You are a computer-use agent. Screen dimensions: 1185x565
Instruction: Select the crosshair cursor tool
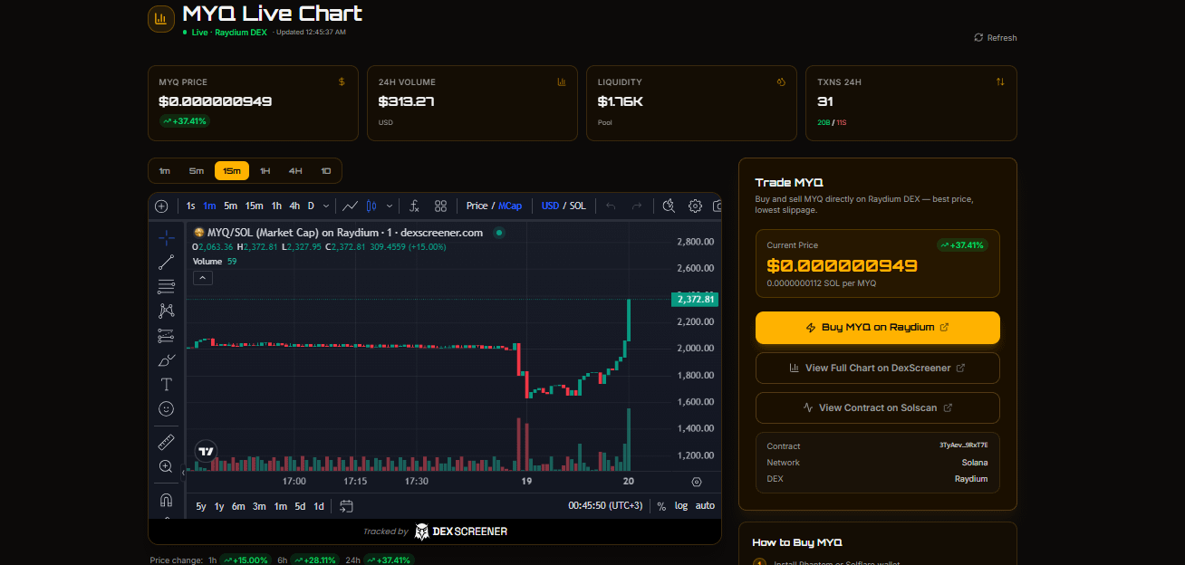point(167,237)
